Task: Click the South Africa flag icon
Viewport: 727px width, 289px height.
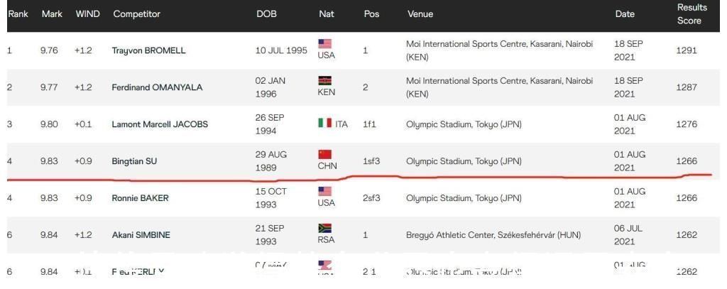Action: pos(325,229)
